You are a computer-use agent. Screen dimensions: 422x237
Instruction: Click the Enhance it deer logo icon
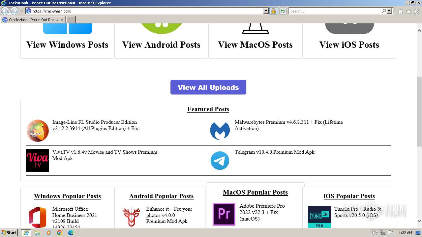pyautogui.click(x=132, y=217)
